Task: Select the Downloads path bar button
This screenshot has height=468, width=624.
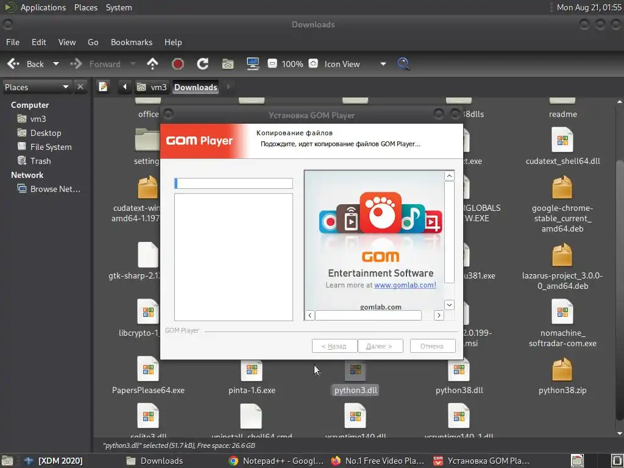Action: [196, 87]
